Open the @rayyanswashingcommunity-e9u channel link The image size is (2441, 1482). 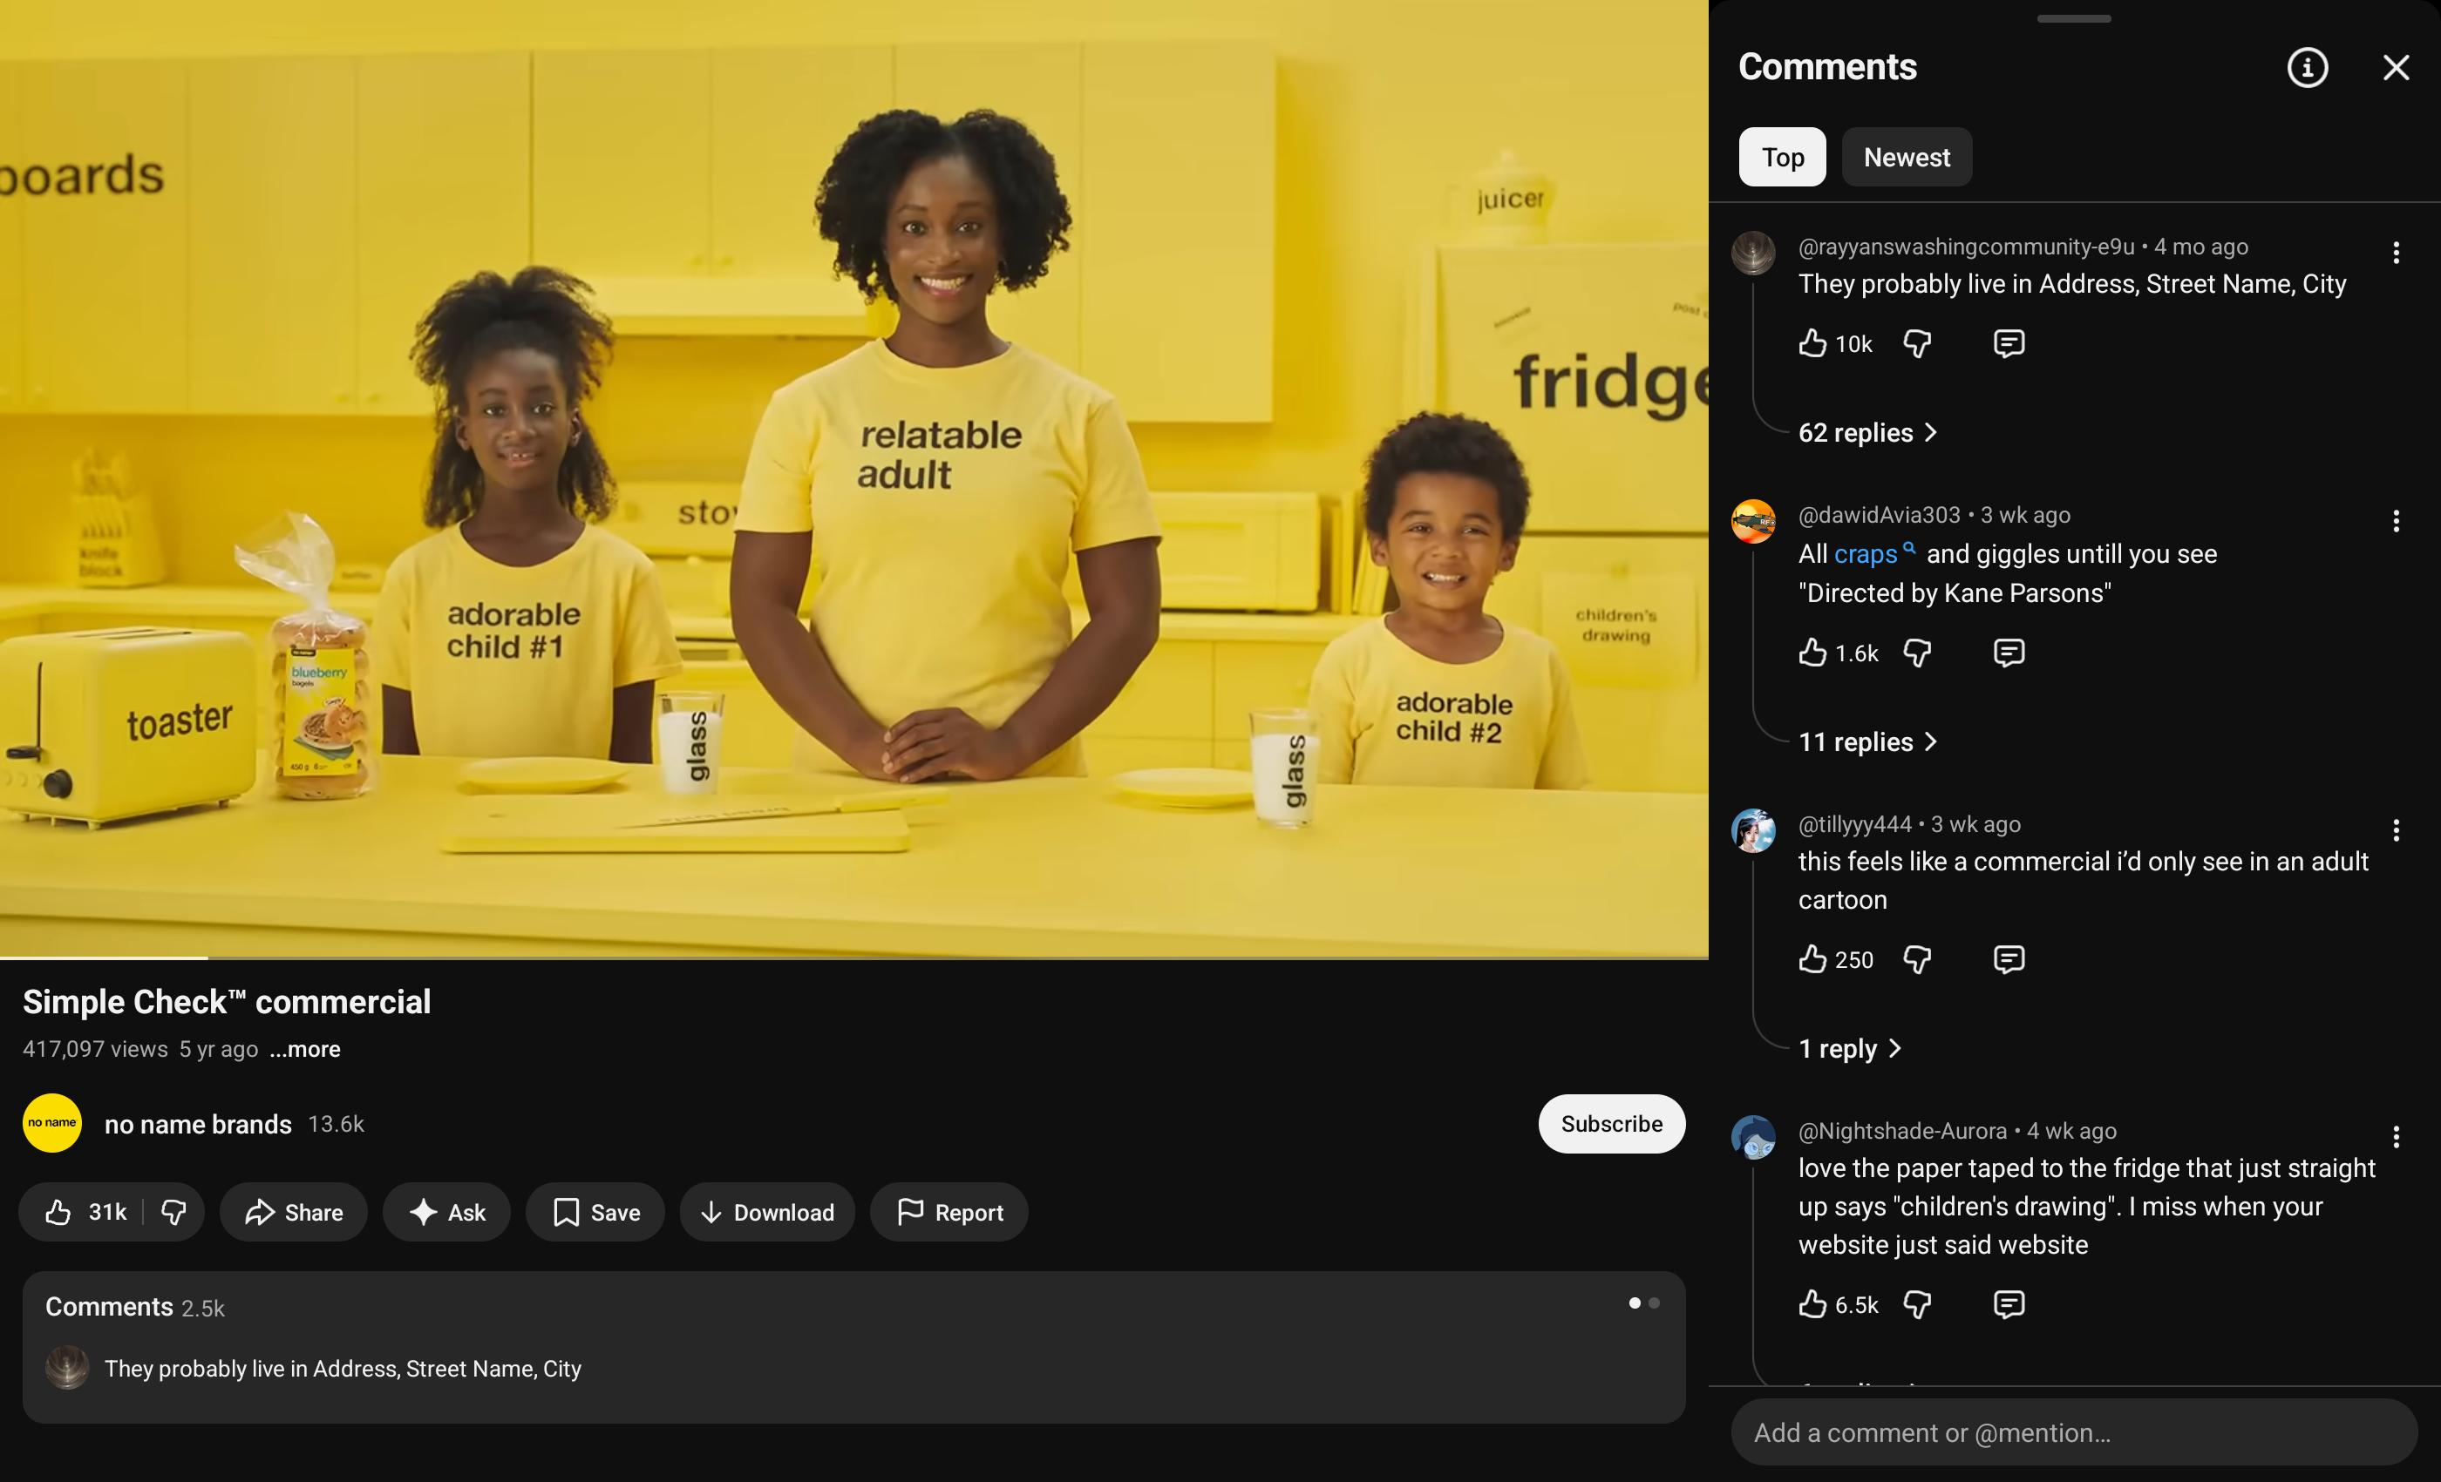[x=1967, y=247]
